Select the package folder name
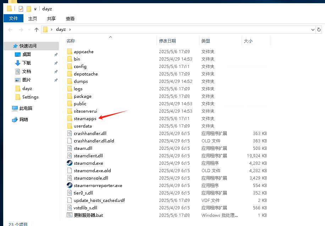This screenshot has height=226, width=325. tap(83, 96)
